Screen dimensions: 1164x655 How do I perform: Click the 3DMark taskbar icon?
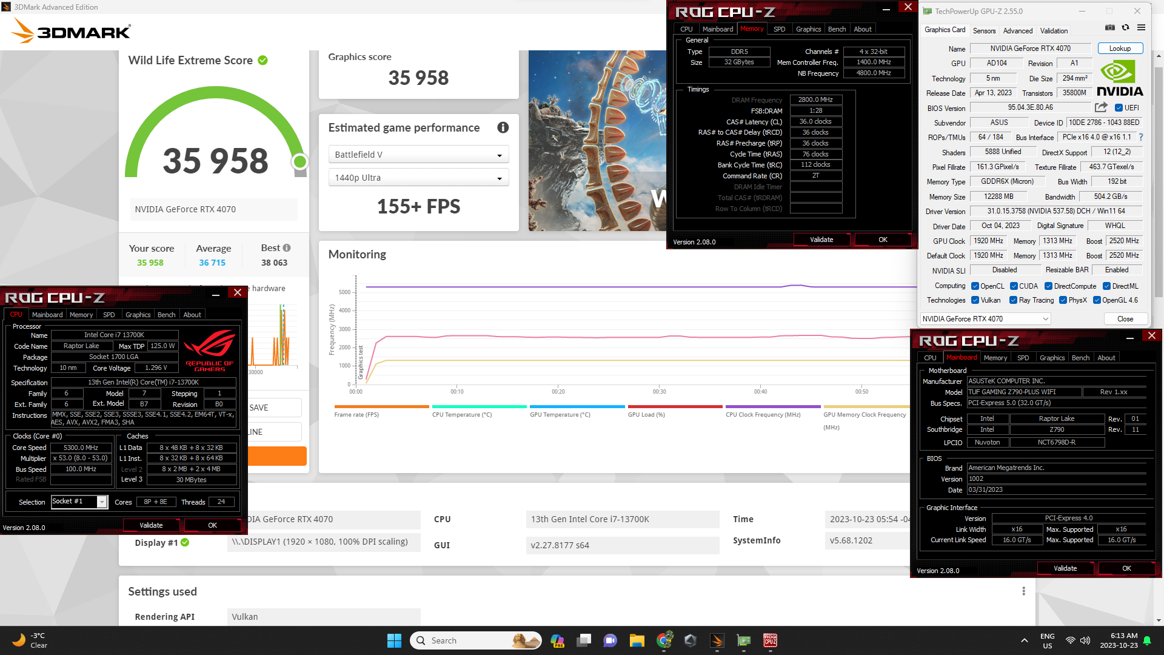tap(717, 640)
